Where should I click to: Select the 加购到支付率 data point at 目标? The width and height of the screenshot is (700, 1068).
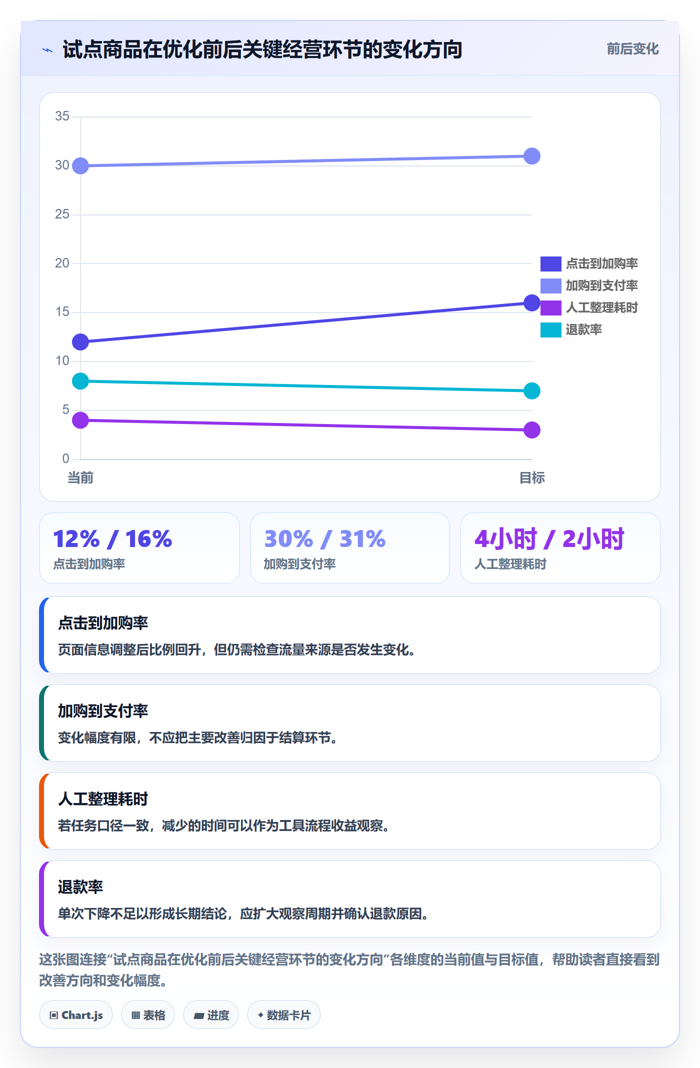point(532,156)
